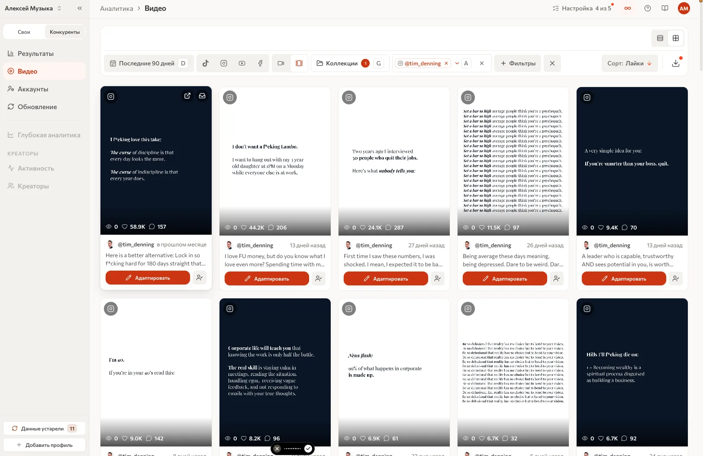The width and height of the screenshot is (703, 456).
Task: Click Адаптировать on the 44.2K likes video
Action: (x=267, y=278)
